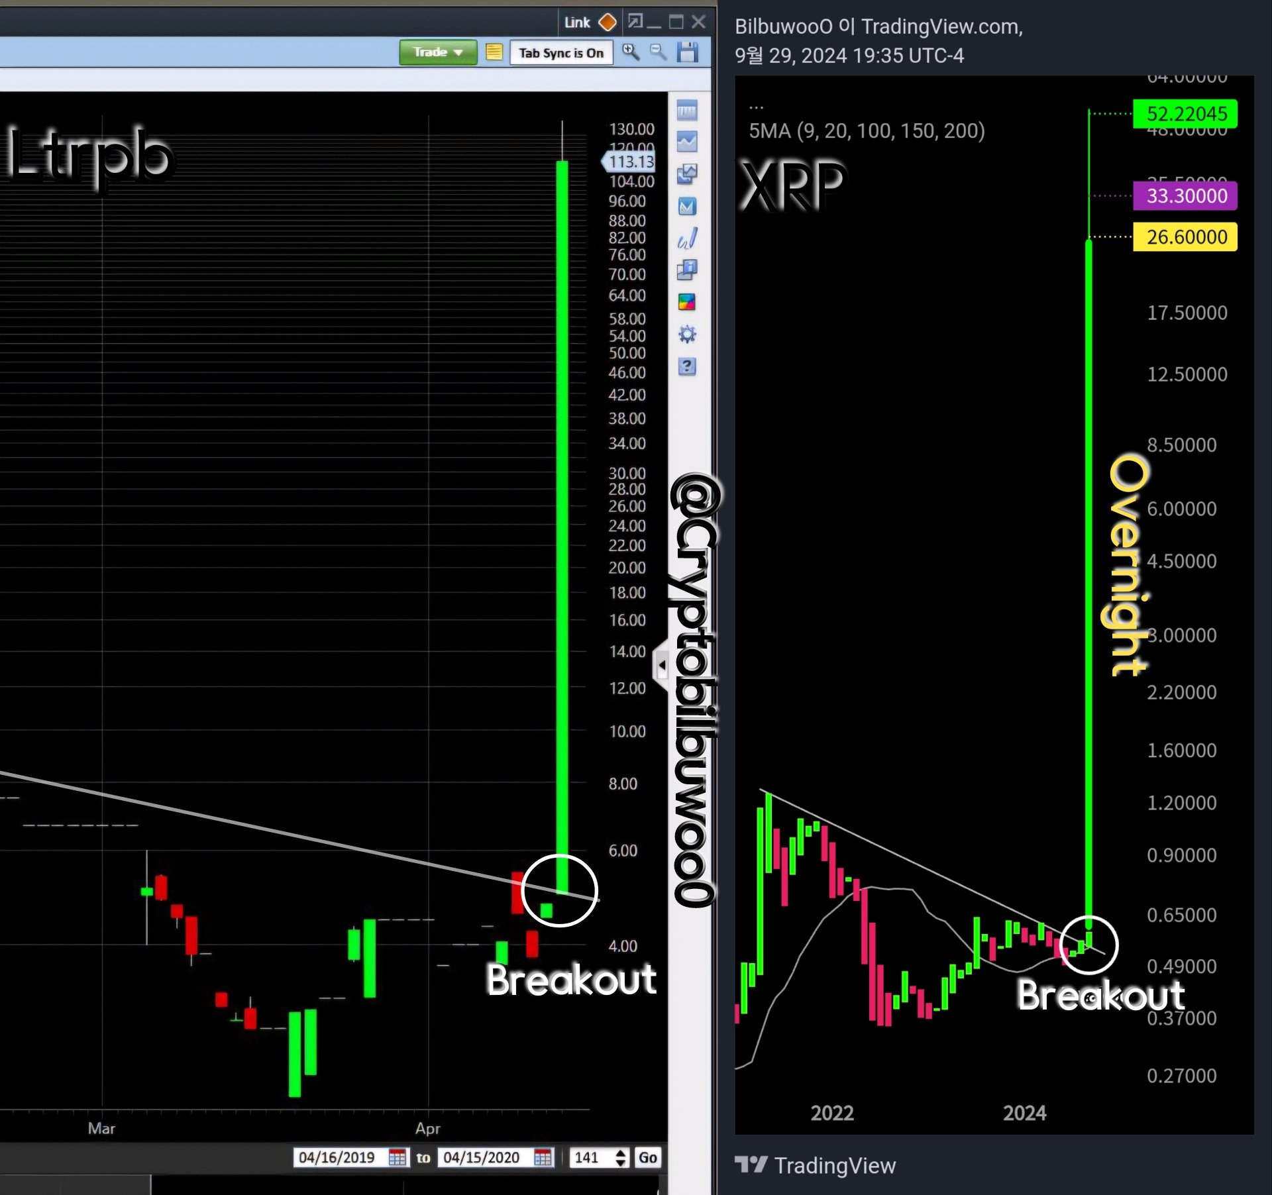Click the Go button
Screen dimensions: 1272x1195
(x=647, y=1157)
